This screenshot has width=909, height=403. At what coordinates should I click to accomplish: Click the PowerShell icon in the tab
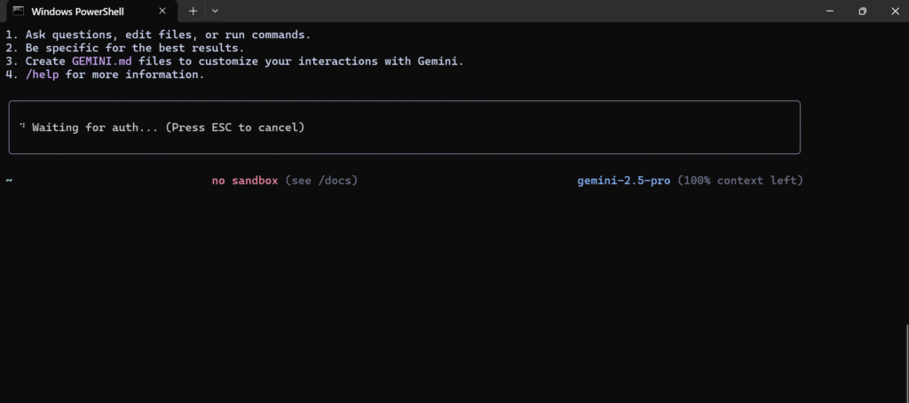pyautogui.click(x=19, y=11)
